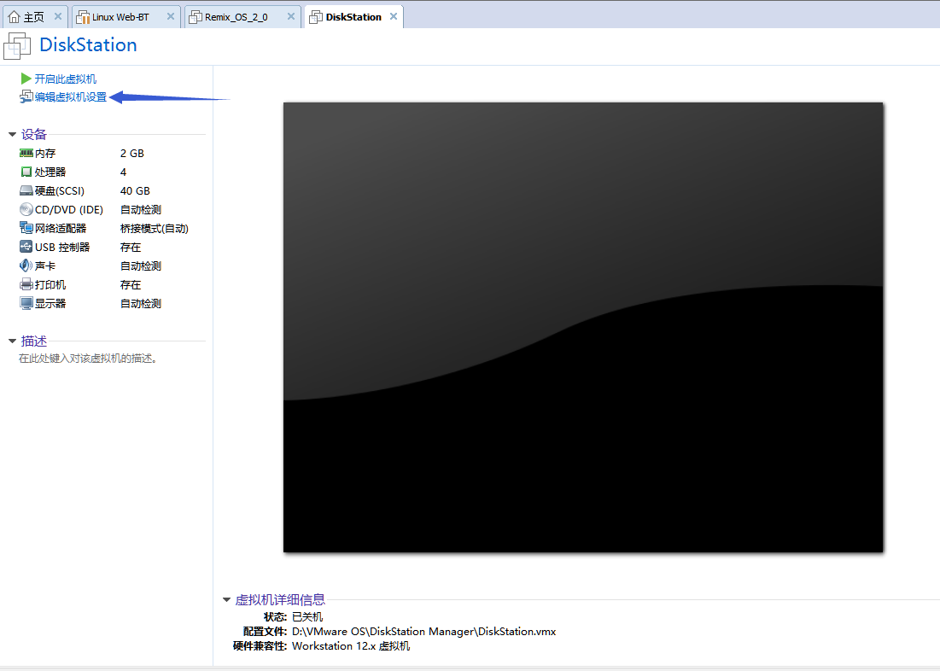This screenshot has height=671, width=940.
Task: Select the USB 控制器 row label
Action: (62, 247)
